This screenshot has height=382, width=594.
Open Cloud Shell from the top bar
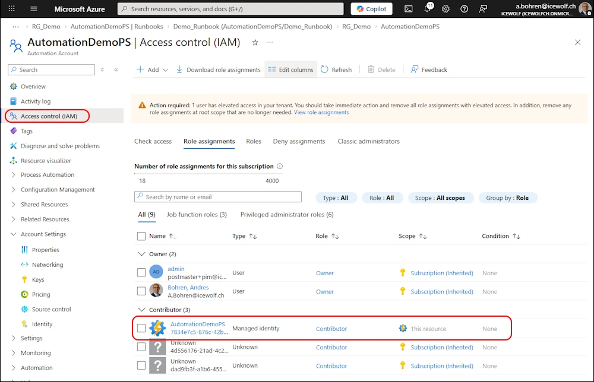(x=409, y=9)
